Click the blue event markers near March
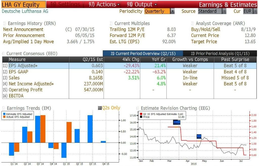259x166 pixels. coord(177,122)
